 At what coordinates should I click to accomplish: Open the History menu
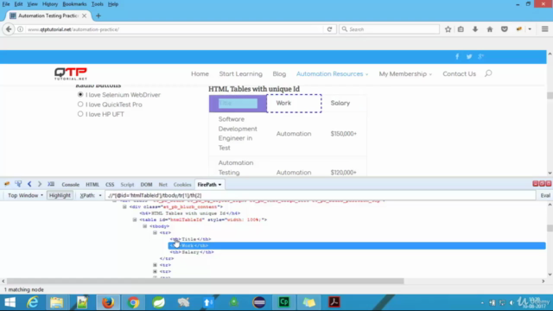pos(50,4)
